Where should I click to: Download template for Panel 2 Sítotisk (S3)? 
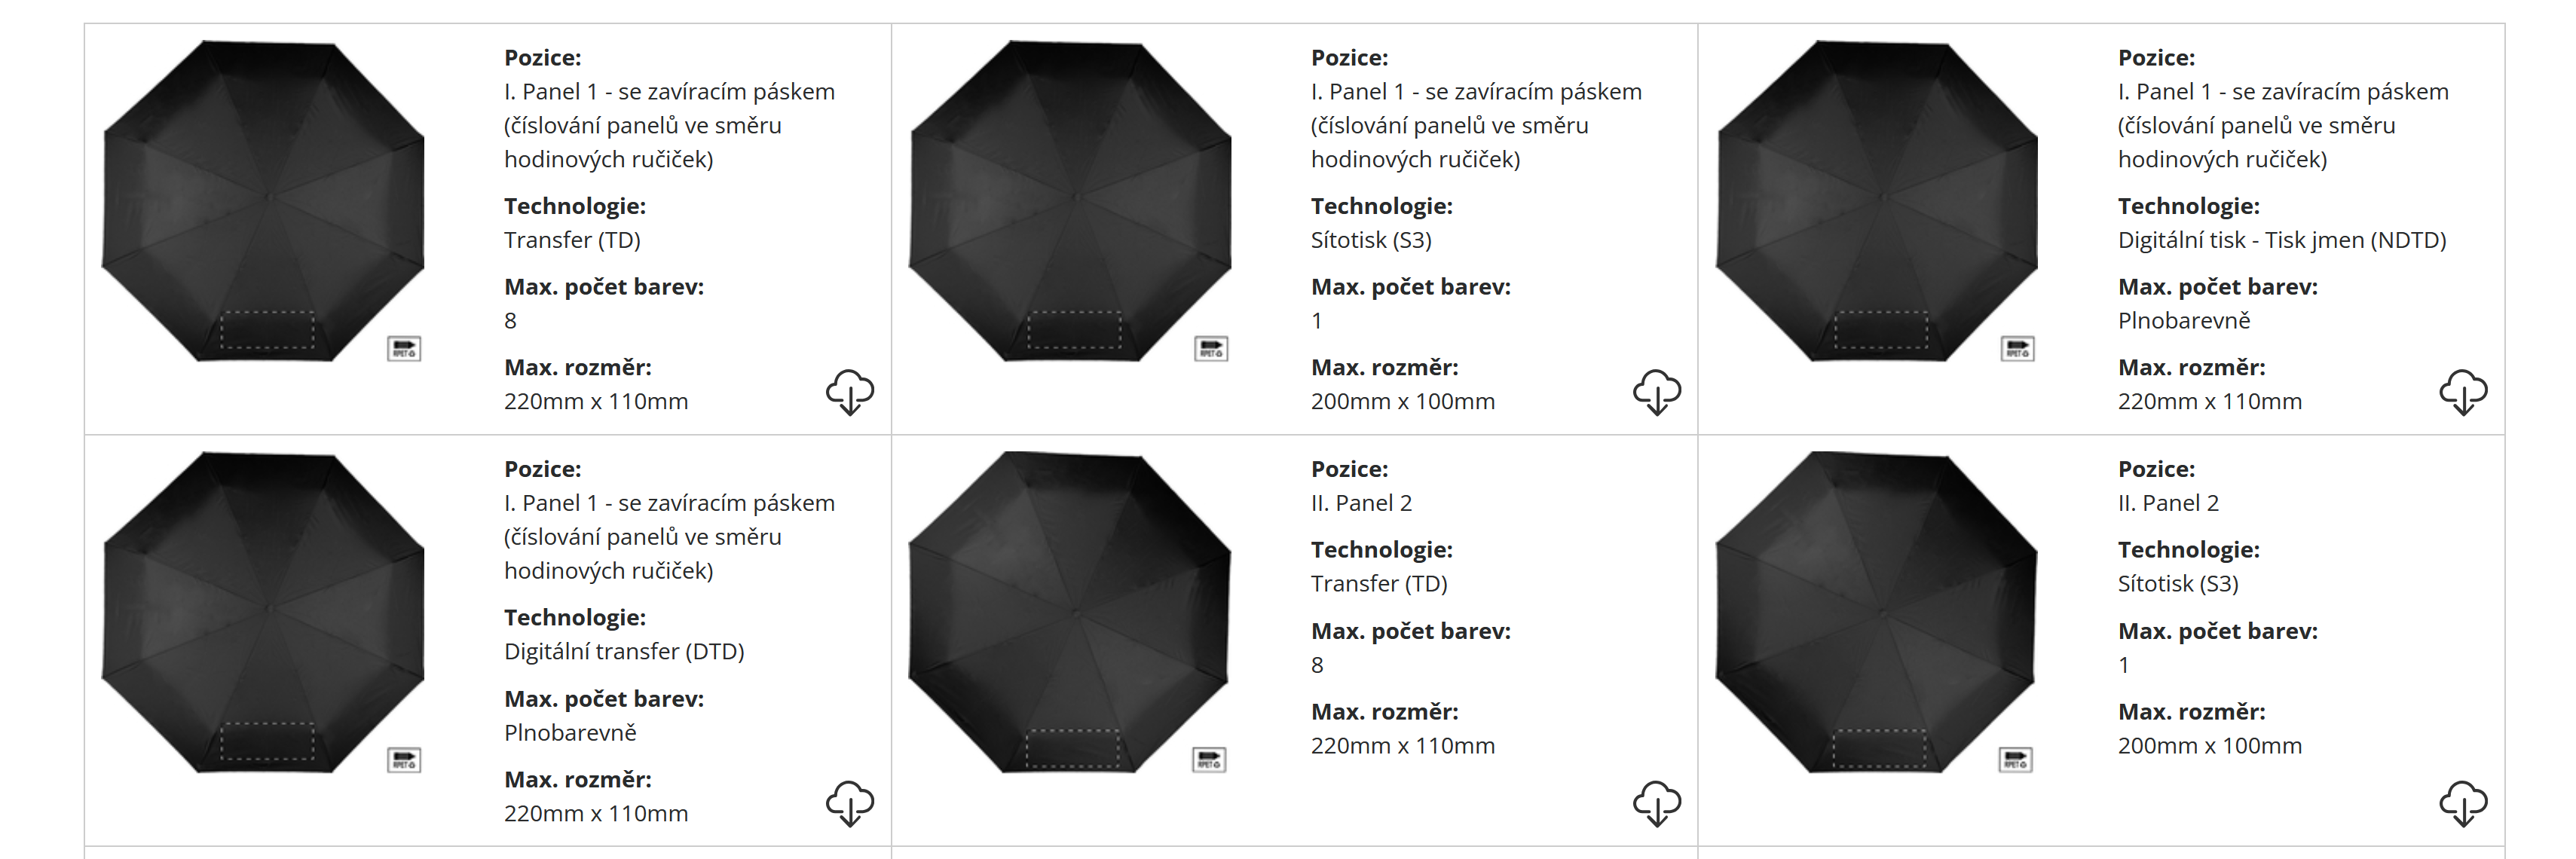pos(2463,803)
